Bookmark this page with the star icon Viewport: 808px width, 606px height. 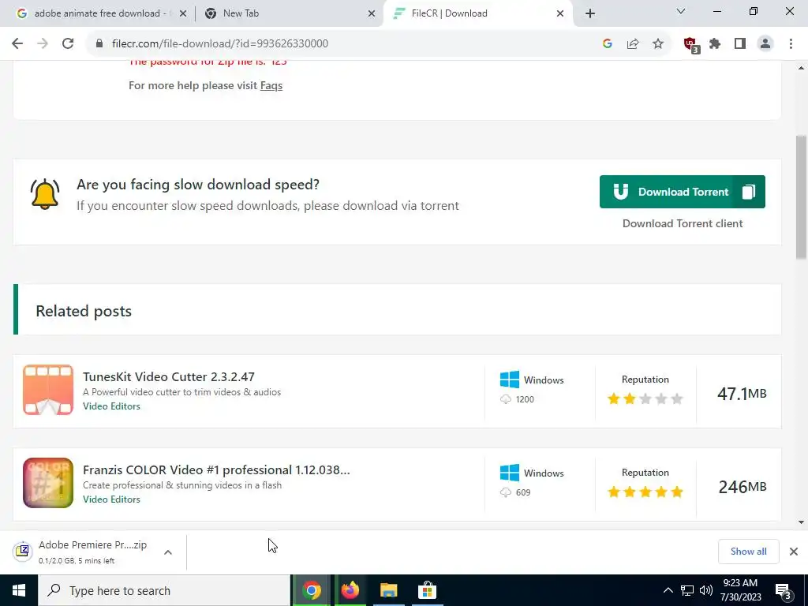click(x=658, y=44)
